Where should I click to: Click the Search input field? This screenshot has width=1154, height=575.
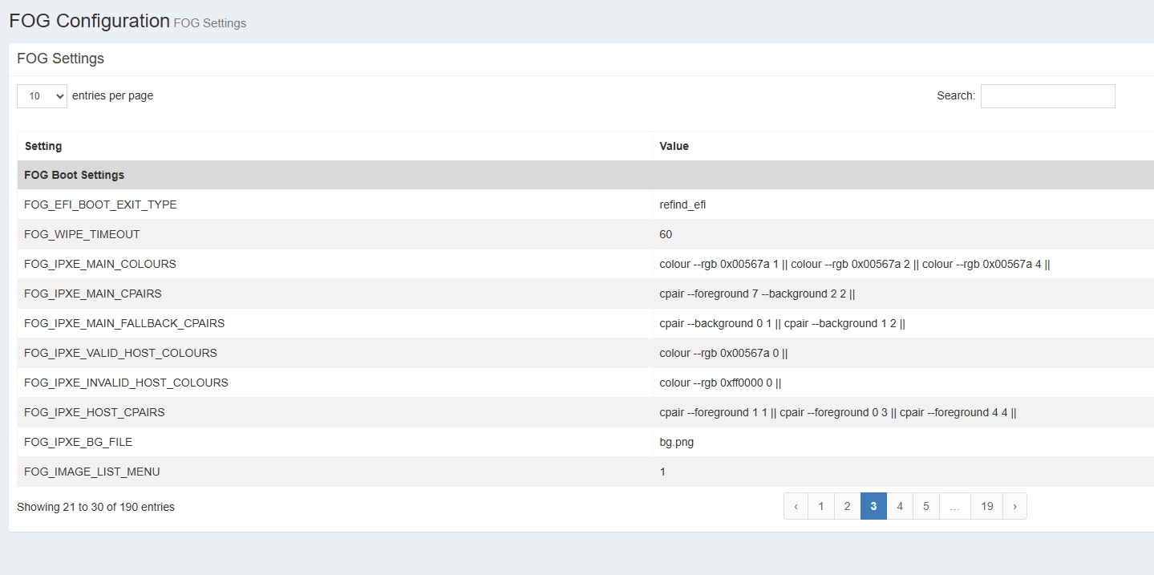point(1047,96)
